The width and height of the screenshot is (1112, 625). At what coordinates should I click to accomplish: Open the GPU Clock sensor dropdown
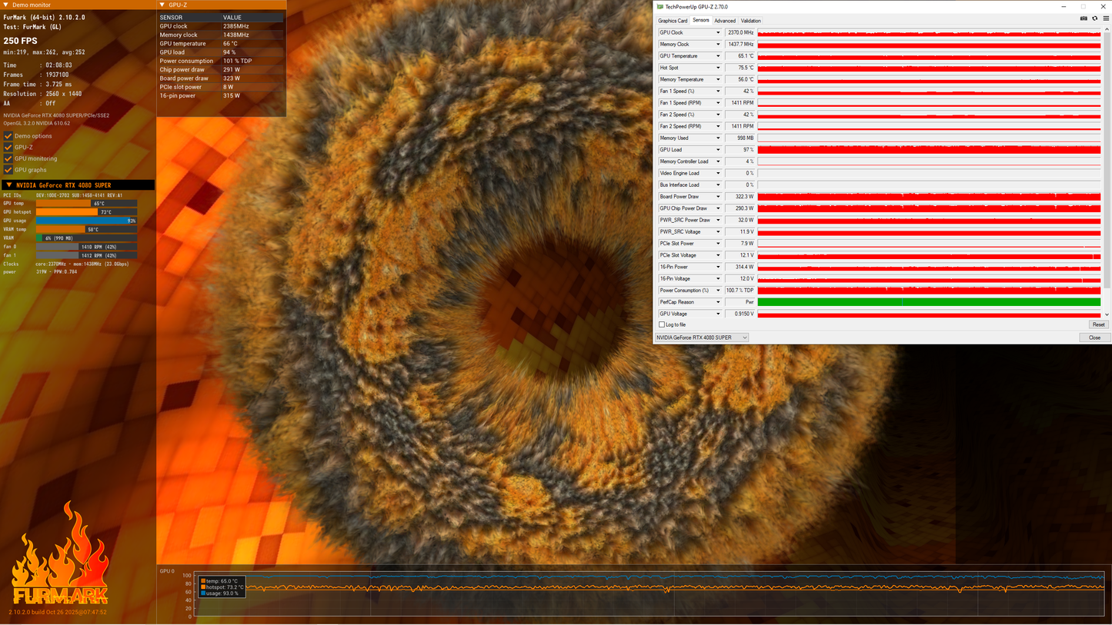point(718,33)
